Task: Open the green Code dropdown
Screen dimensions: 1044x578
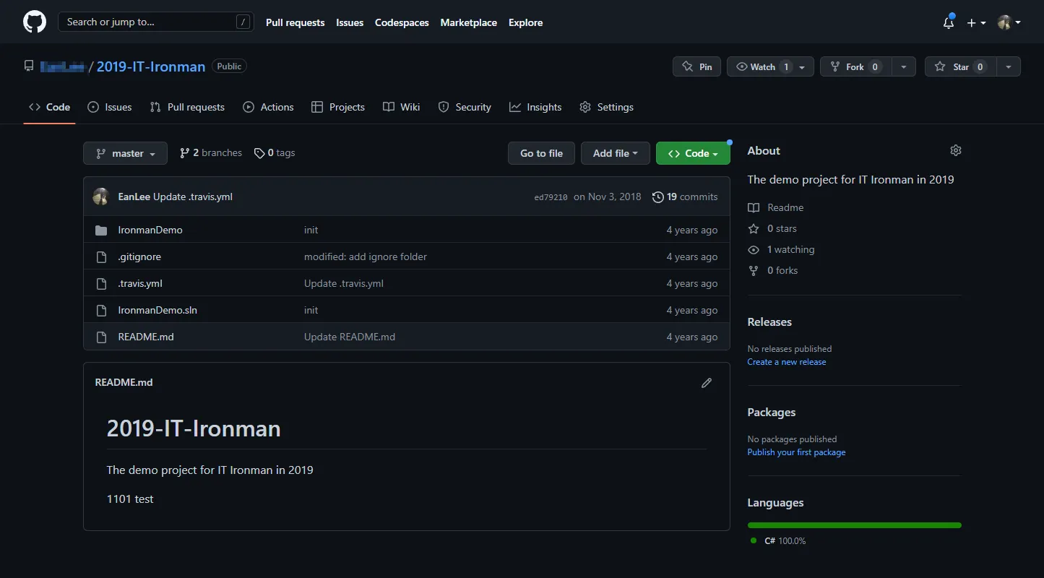Action: [x=693, y=153]
